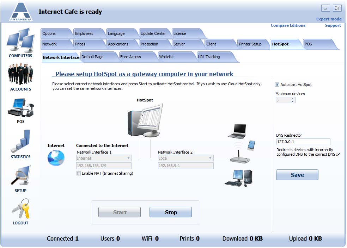Toggle the Autostart HotSpot checkbox
The width and height of the screenshot is (347, 248).
[x=277, y=85]
